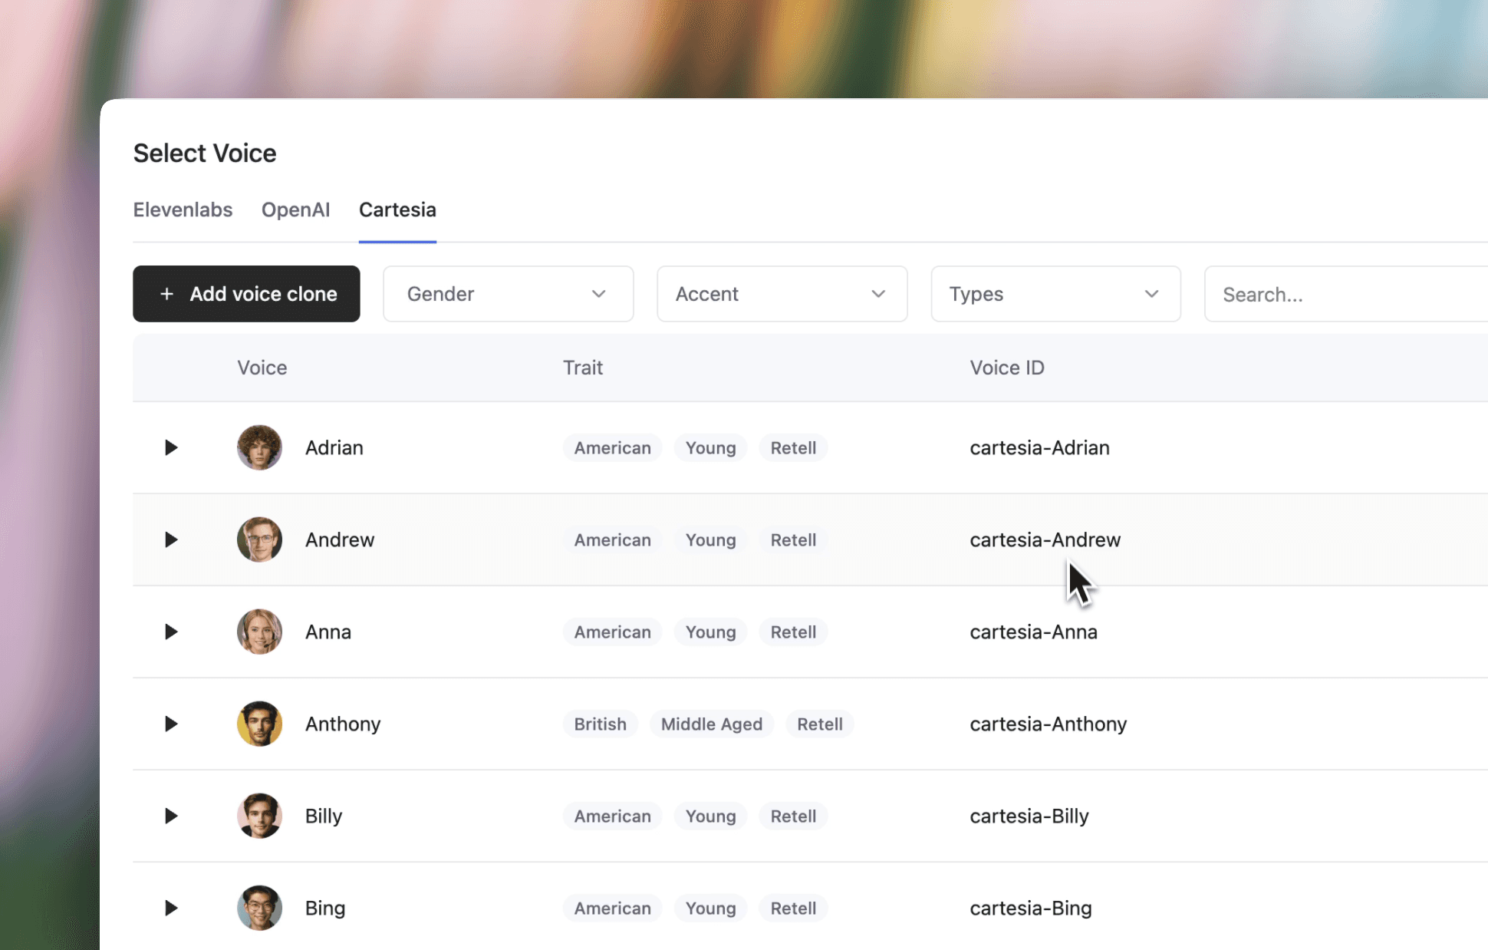1488x950 pixels.
Task: Click the Add voice clone button
Action: pyautogui.click(x=246, y=294)
